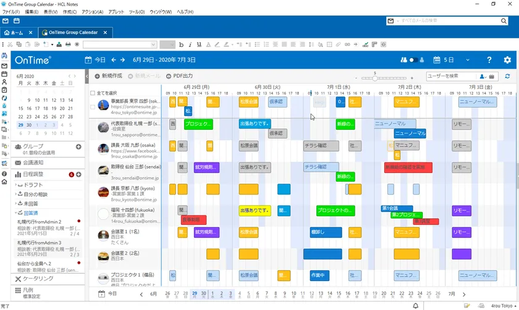Image resolution: width=519 pixels, height=310 pixels.
Task: Open the 5日 view range dropdown
Action: (467, 60)
